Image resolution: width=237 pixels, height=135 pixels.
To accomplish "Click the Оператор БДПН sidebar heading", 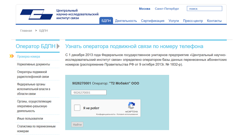I will click(36, 46).
